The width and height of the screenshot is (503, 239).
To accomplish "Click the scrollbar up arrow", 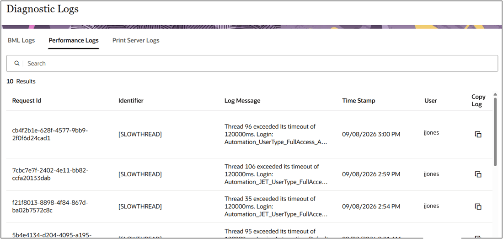I will click(x=495, y=94).
